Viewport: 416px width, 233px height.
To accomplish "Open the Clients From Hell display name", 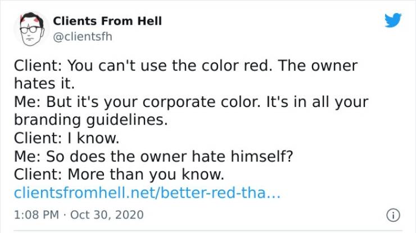I will (x=107, y=21).
